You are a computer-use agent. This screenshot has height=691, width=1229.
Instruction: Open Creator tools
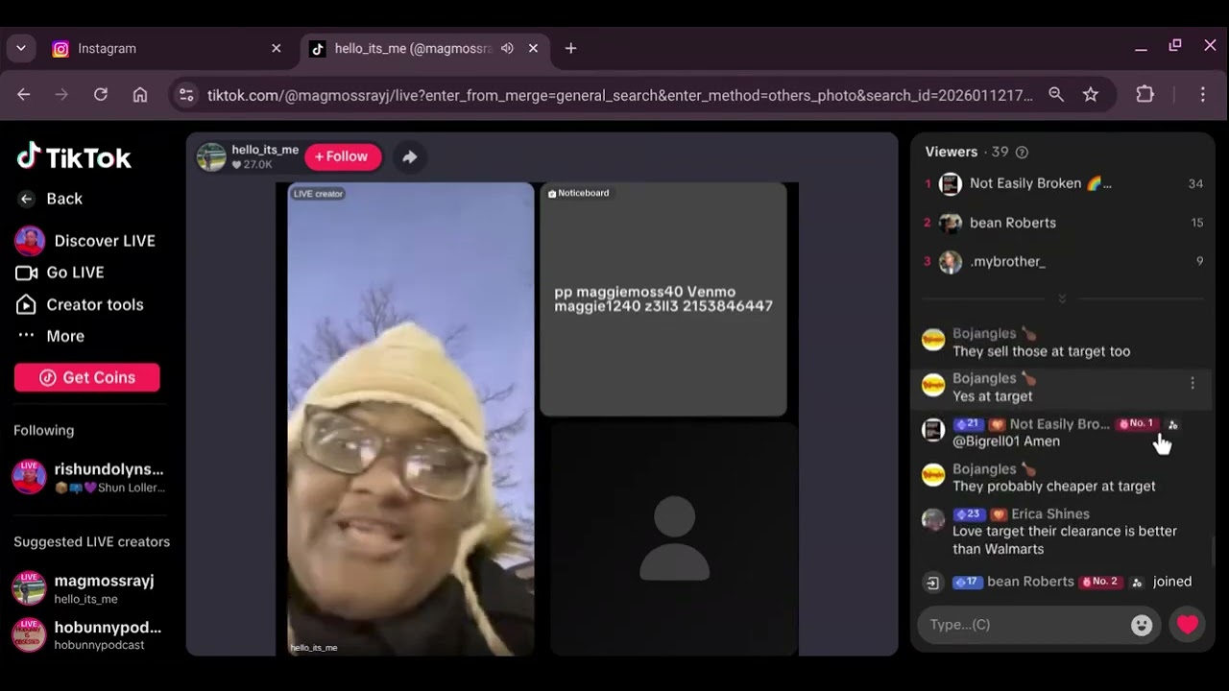pyautogui.click(x=81, y=304)
